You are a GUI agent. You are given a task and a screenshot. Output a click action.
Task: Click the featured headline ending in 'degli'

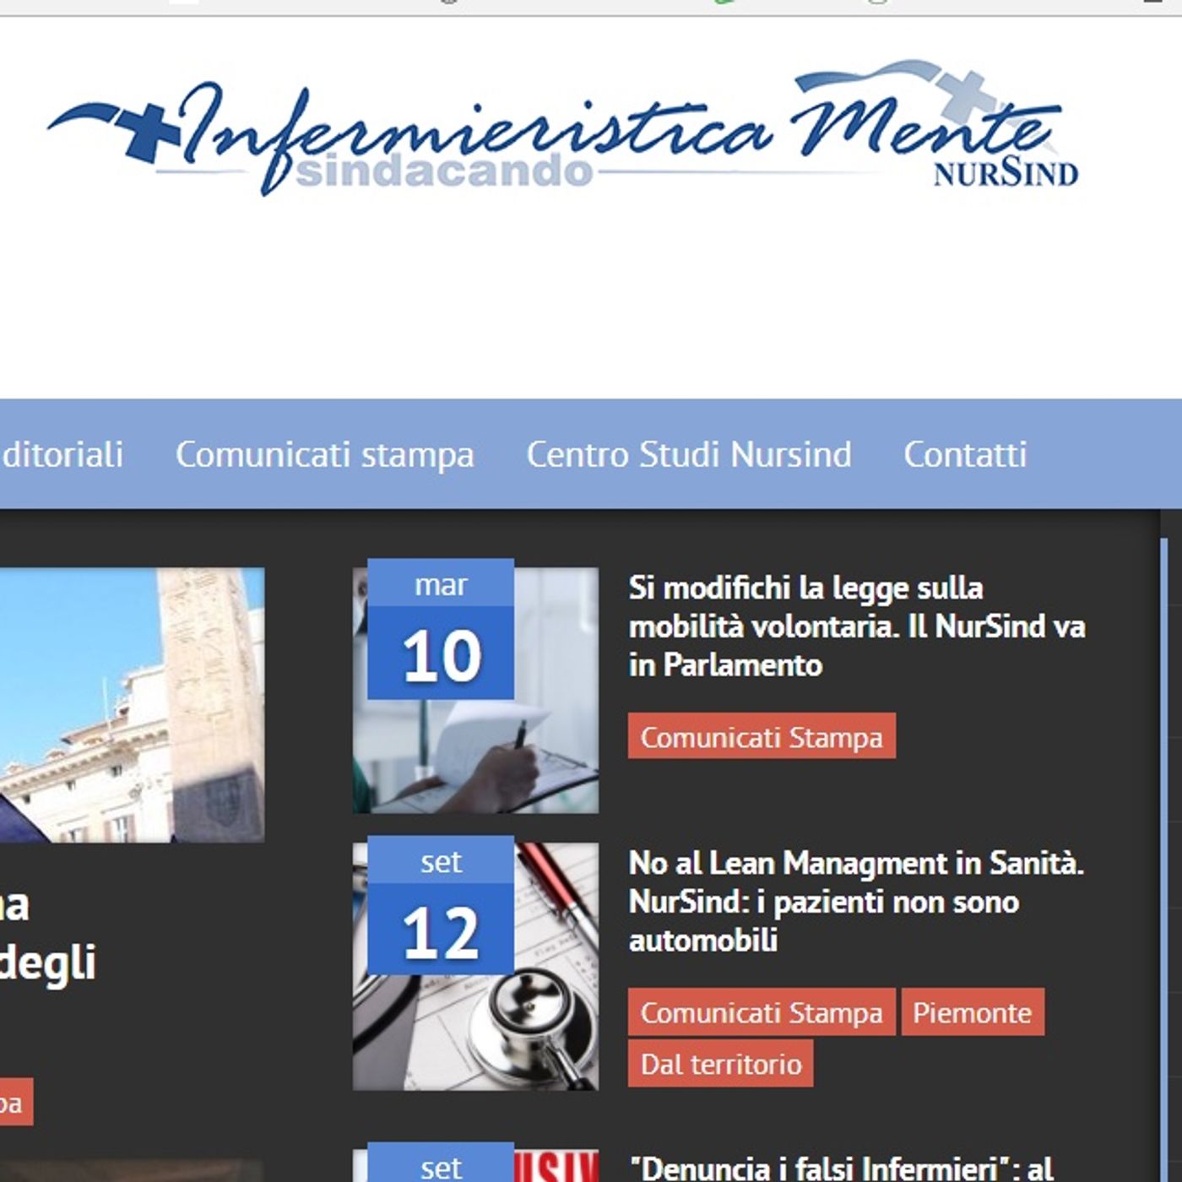pos(48,933)
